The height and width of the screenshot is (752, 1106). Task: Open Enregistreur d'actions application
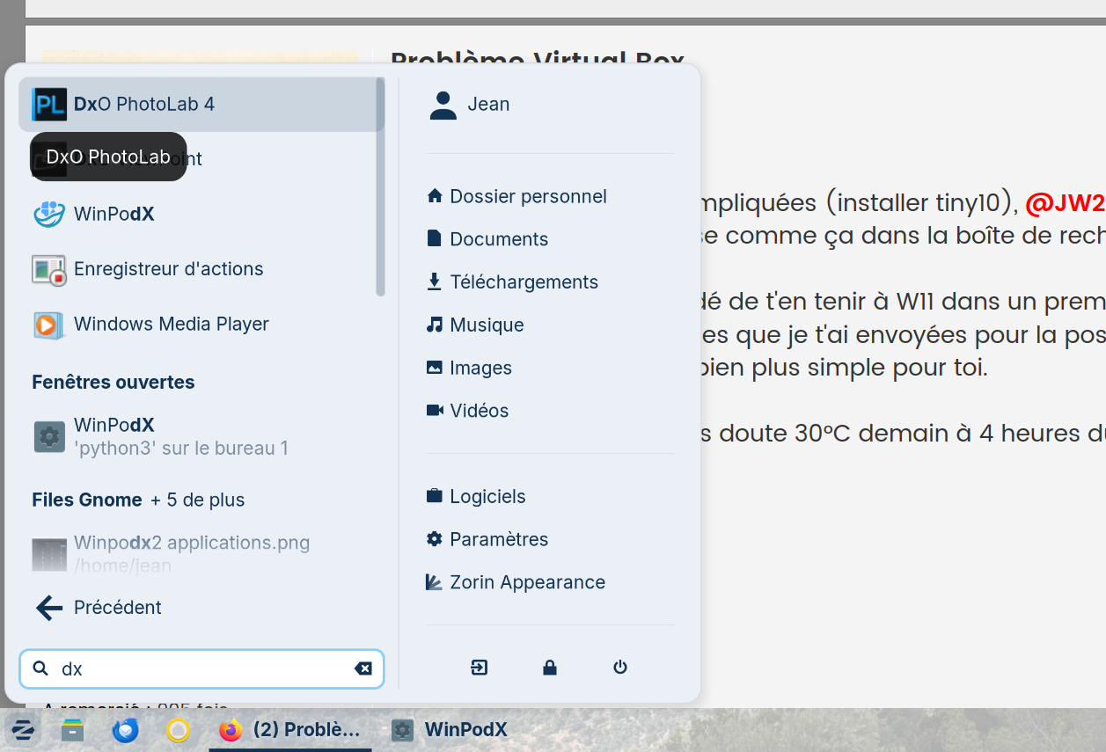pos(201,269)
